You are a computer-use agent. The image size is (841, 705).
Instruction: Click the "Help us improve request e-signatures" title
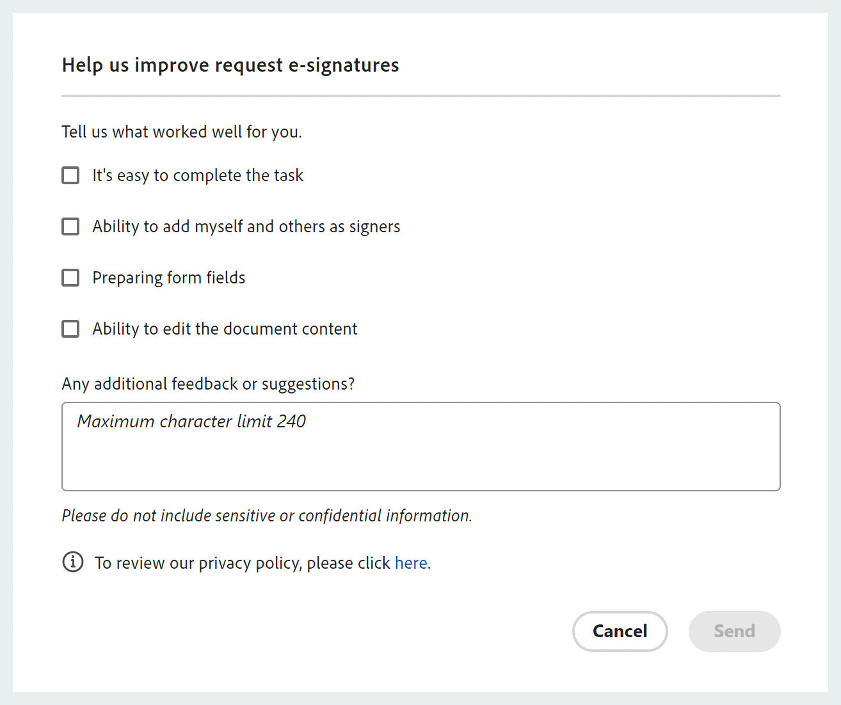[230, 65]
